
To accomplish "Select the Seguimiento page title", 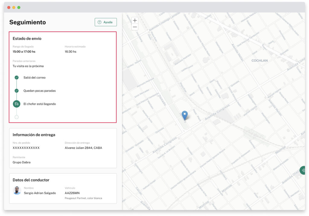I will 27,22.
